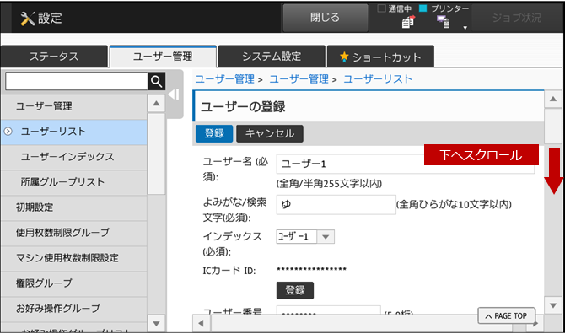Open the インデックス dropdown
The image size is (565, 334).
click(305, 237)
